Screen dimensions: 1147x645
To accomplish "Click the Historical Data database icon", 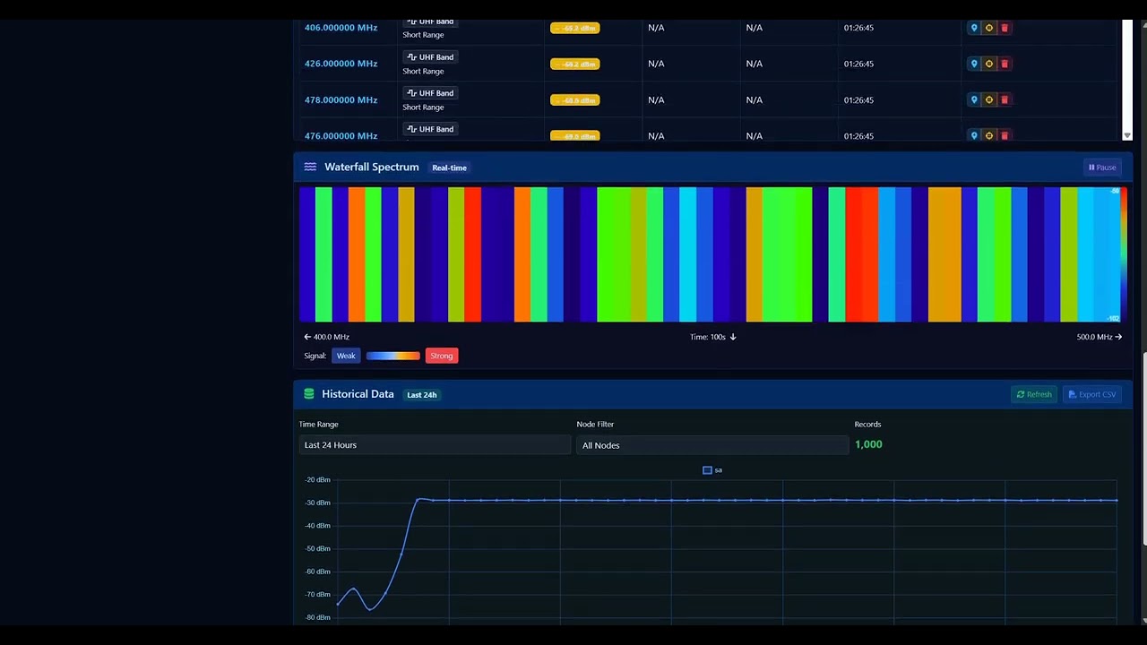I will click(x=309, y=394).
